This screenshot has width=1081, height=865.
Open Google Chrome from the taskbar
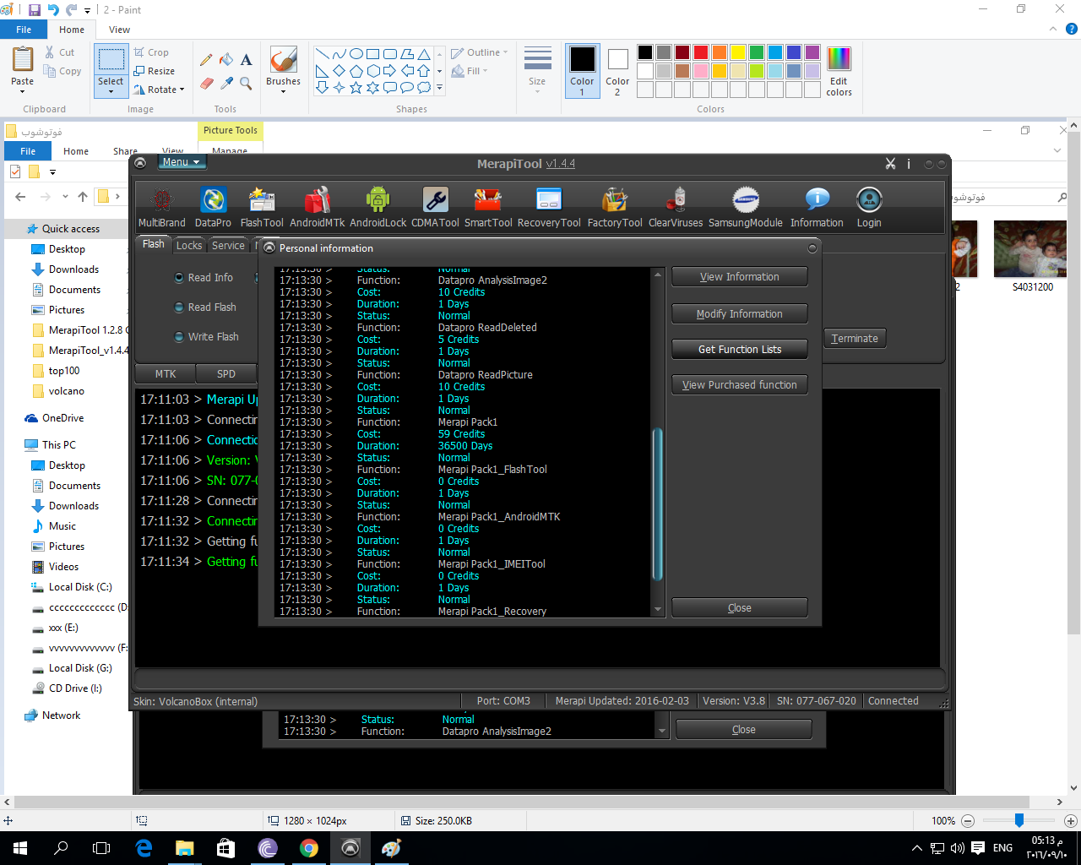point(309,847)
